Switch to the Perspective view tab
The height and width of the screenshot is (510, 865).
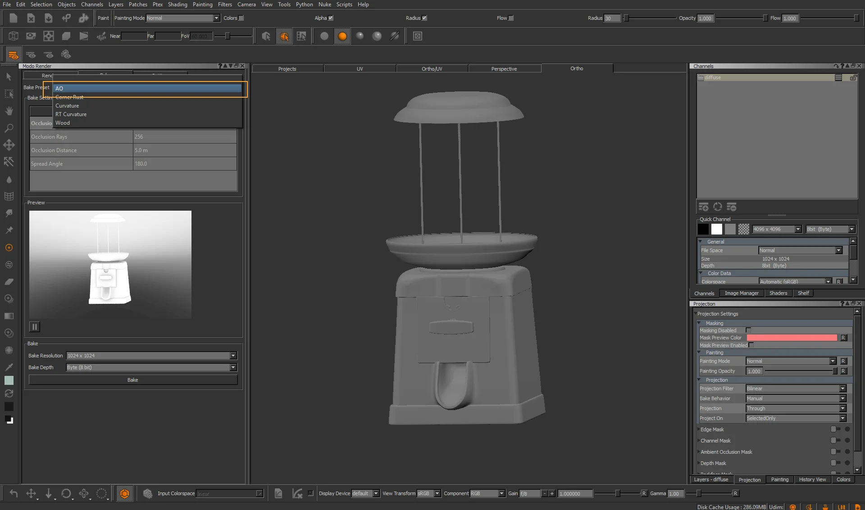click(x=504, y=69)
